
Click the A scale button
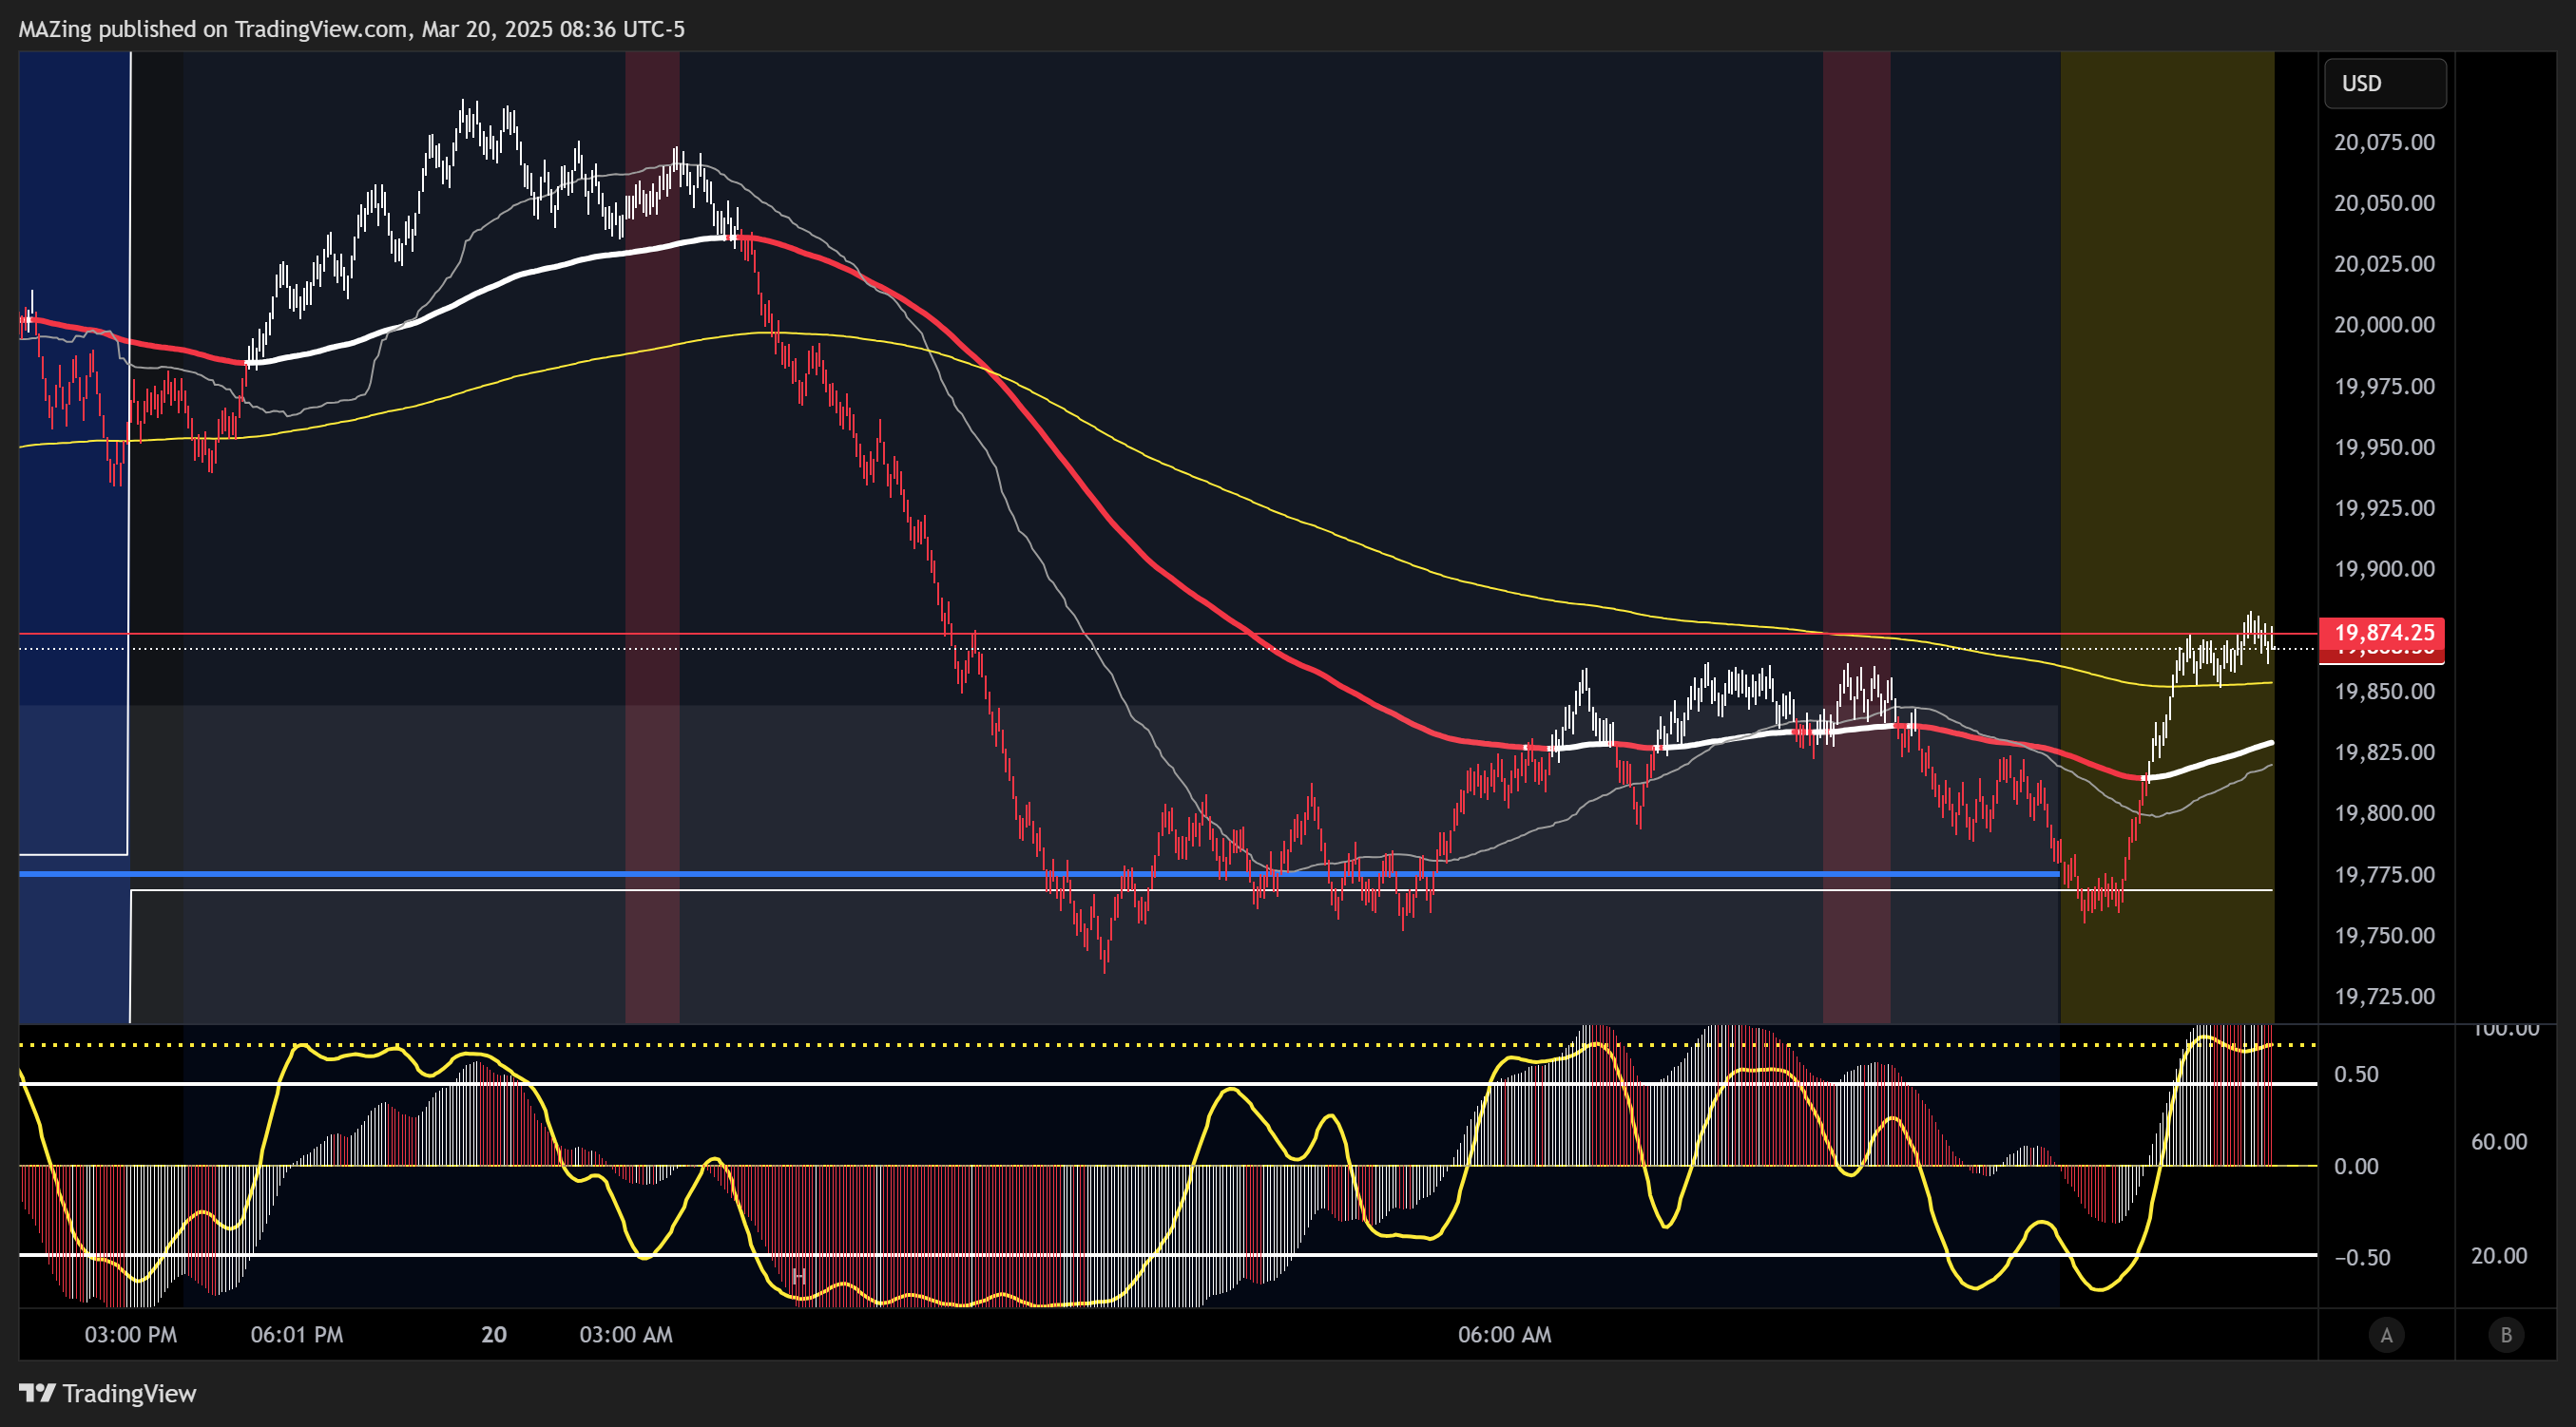pyautogui.click(x=2386, y=1335)
